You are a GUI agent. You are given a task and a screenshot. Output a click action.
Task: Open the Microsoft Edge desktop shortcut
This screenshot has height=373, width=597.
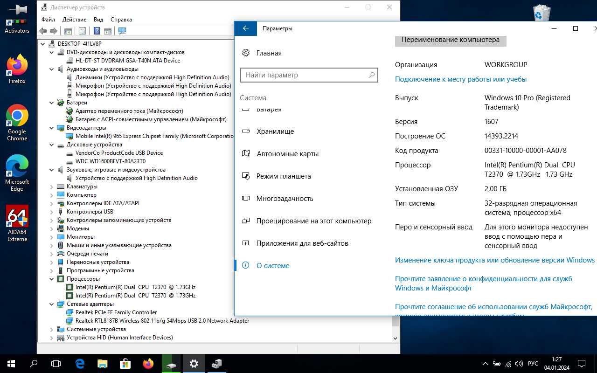(x=17, y=173)
